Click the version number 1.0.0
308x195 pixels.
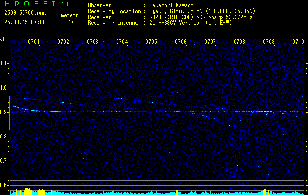[x=68, y=5]
